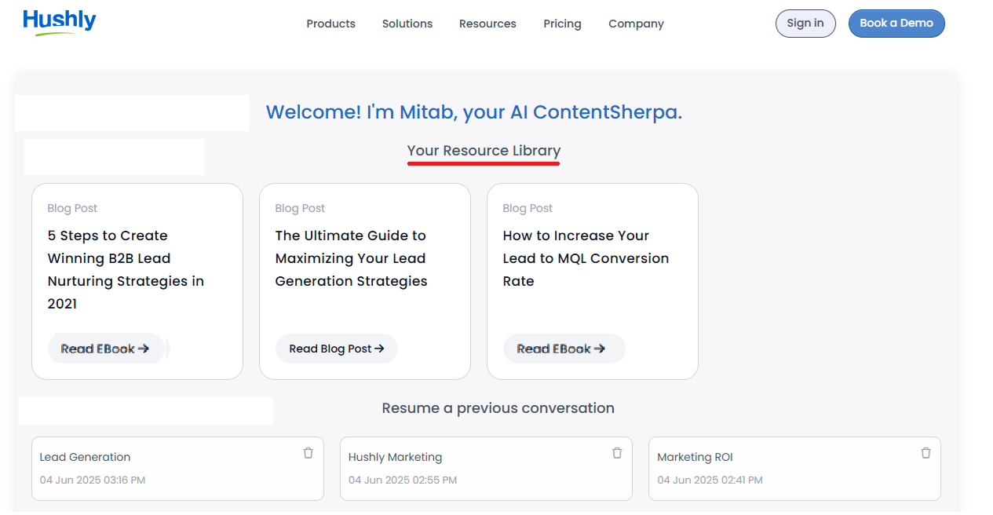Open How to Increase Lead to MQL title
993x515 pixels.
pyautogui.click(x=586, y=258)
